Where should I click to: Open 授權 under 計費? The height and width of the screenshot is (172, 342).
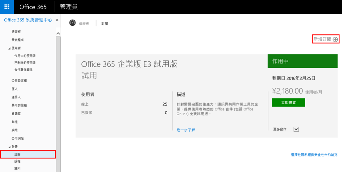[x=17, y=161]
